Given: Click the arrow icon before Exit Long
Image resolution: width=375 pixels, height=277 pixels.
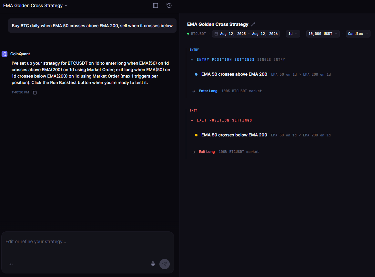Looking at the screenshot, I should (x=194, y=152).
